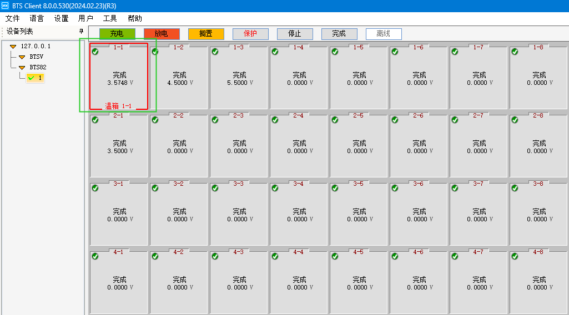This screenshot has height=315, width=569.
Task: Click the green check icon on channel 1-7
Action: (x=455, y=52)
